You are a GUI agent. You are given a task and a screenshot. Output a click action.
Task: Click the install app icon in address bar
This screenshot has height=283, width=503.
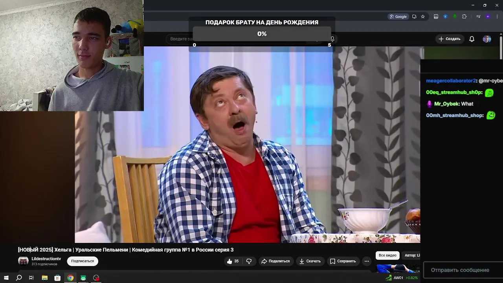(x=414, y=17)
